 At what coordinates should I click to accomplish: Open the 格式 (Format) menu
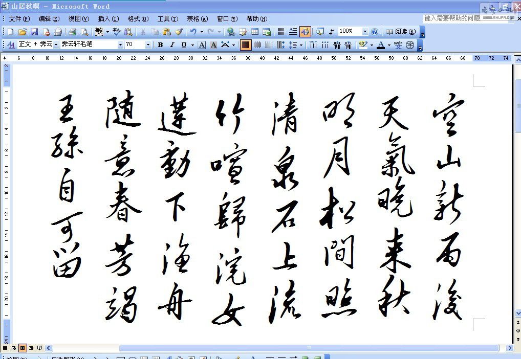[138, 19]
